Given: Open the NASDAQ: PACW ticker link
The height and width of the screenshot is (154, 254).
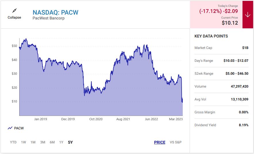Looking at the screenshot, I should tap(55, 13).
